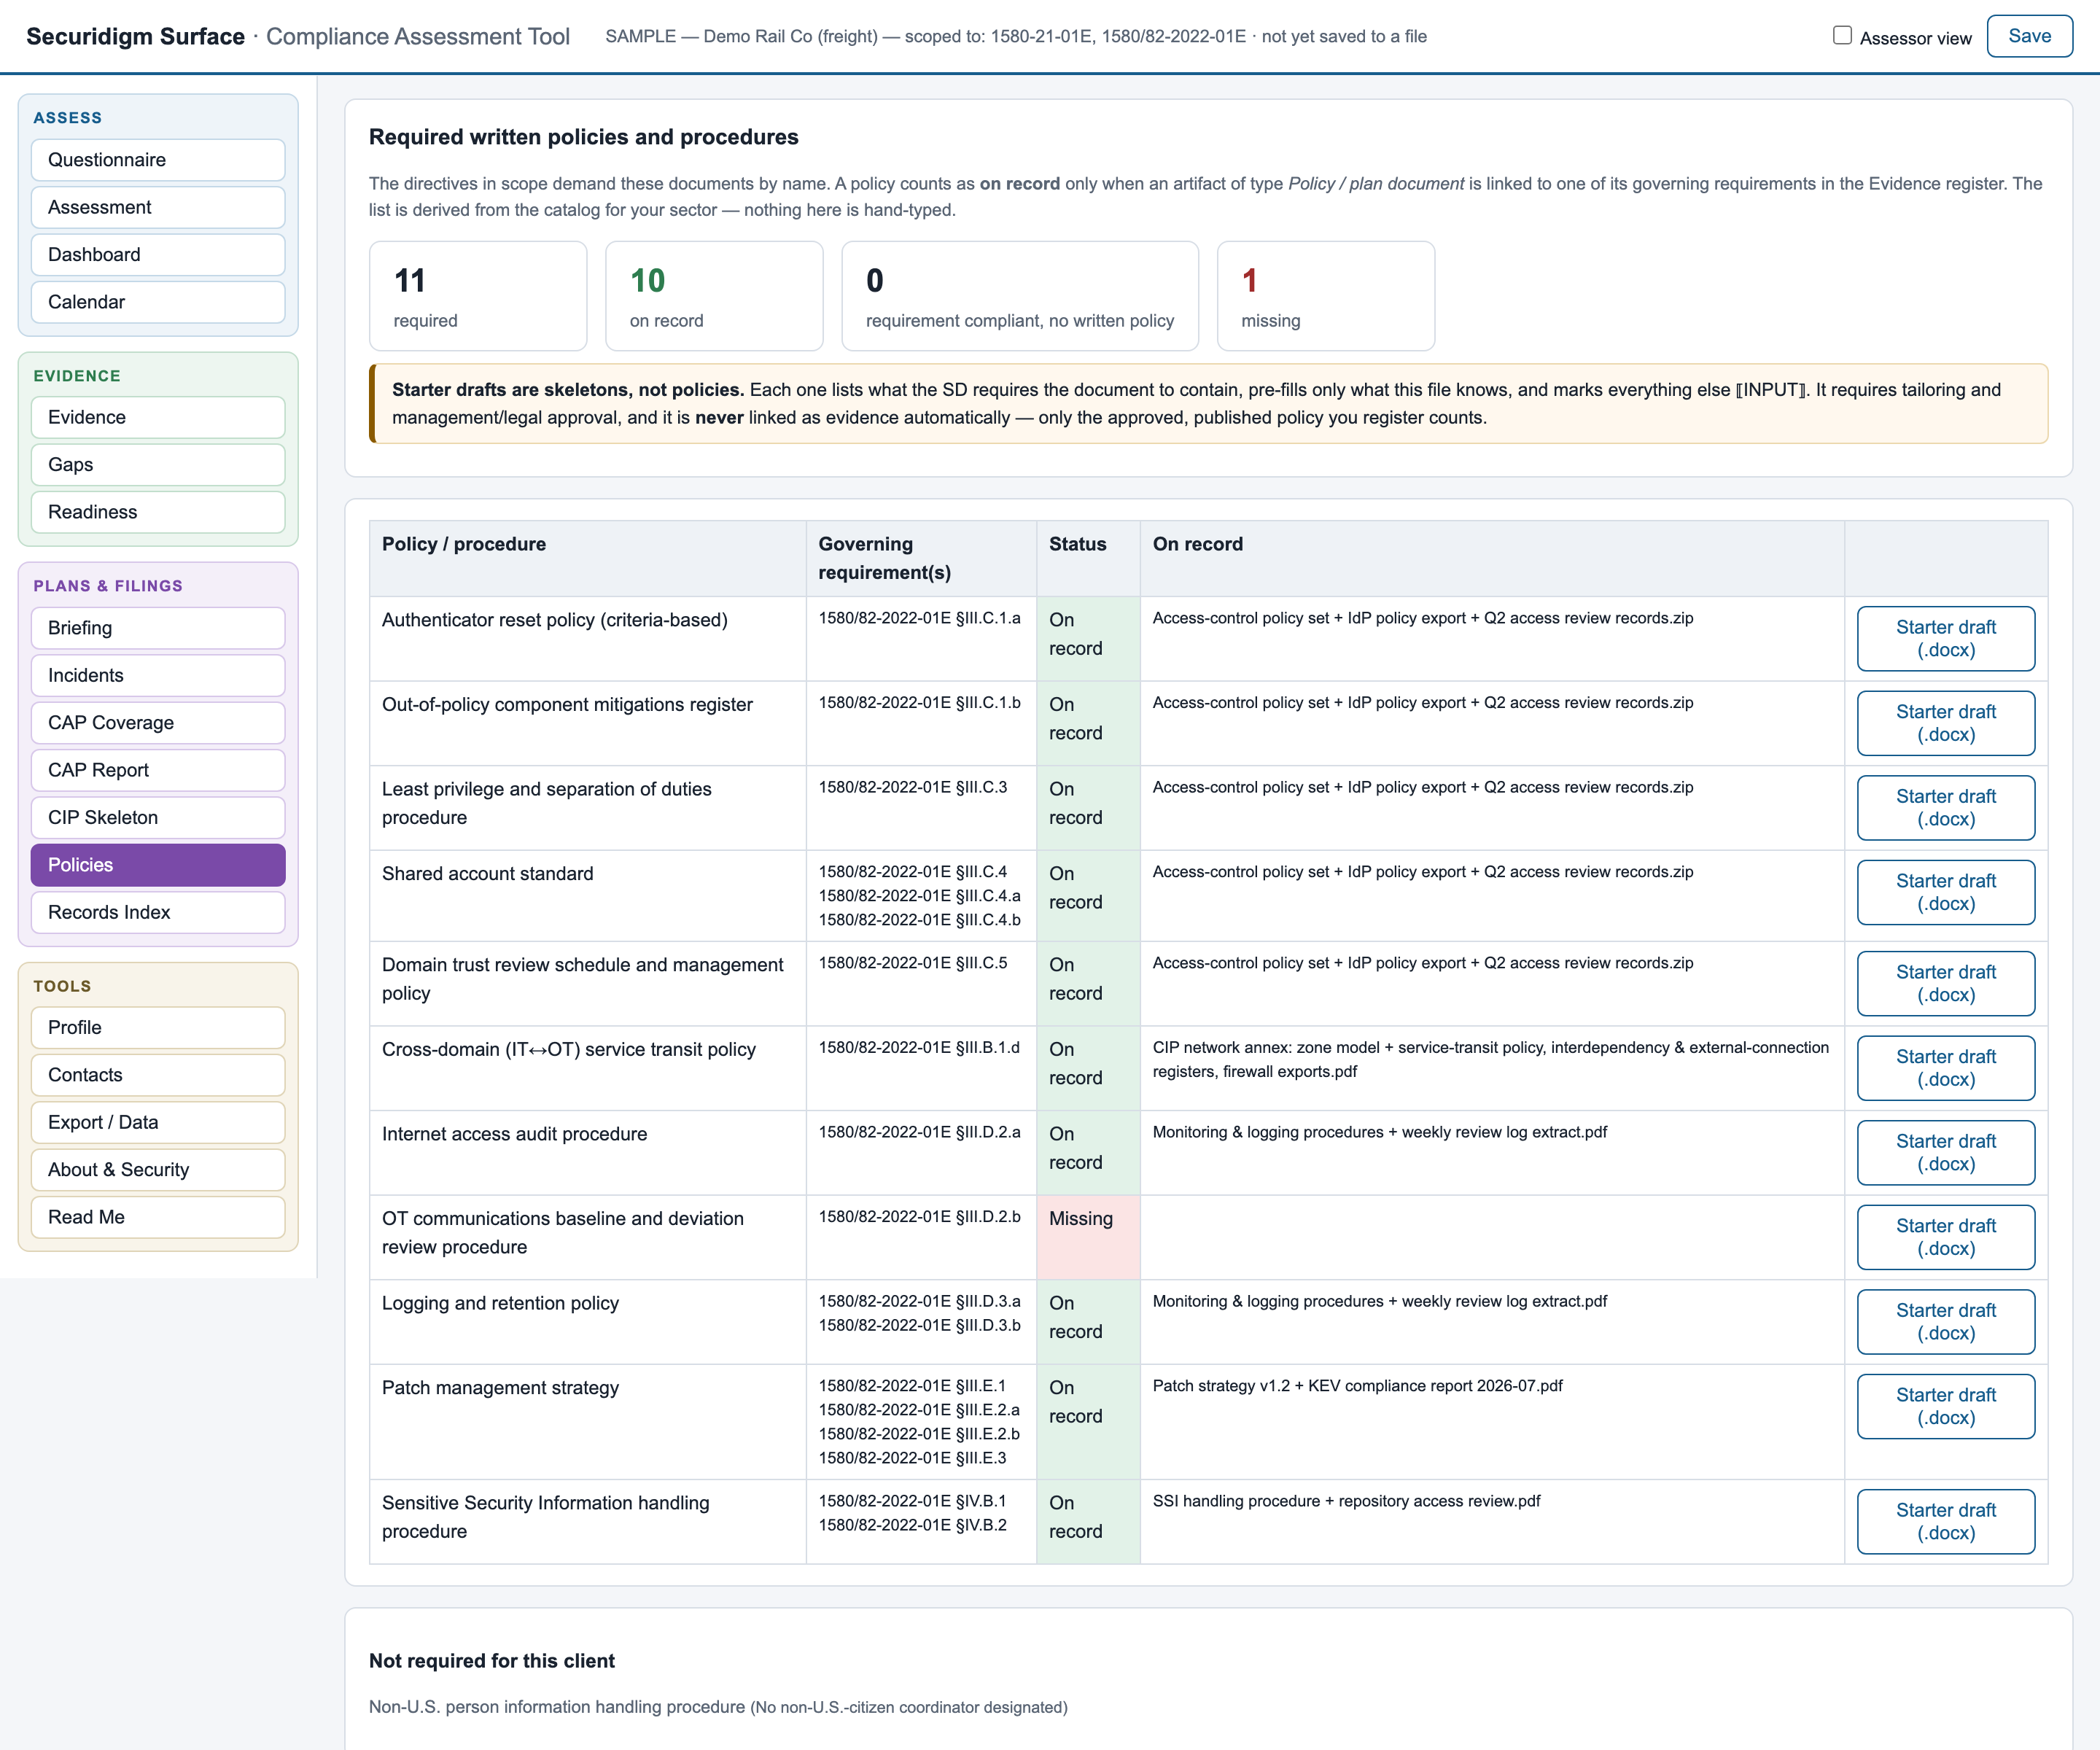2100x1750 pixels.
Task: Click the 10 on record summary card
Action: coord(714,296)
